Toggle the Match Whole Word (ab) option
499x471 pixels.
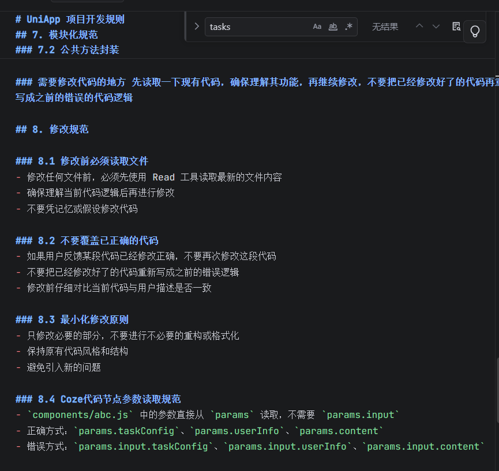333,27
